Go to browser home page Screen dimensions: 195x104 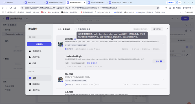[x=15, y=8]
